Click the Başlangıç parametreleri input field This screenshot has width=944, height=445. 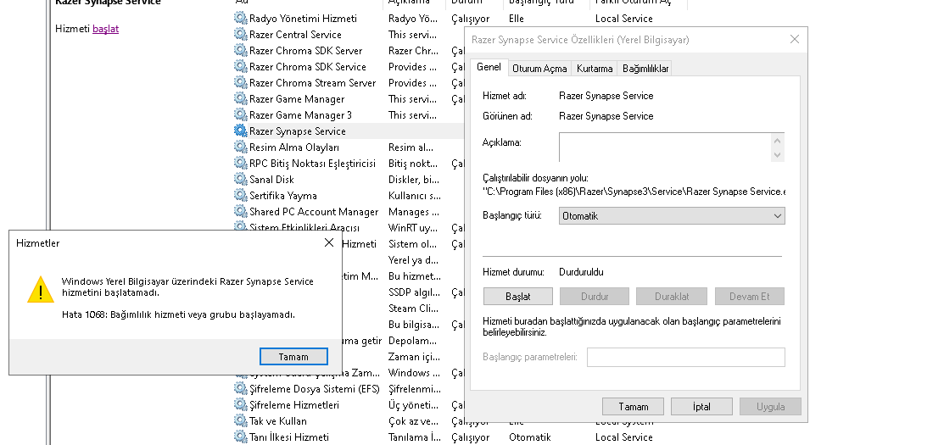pos(685,357)
